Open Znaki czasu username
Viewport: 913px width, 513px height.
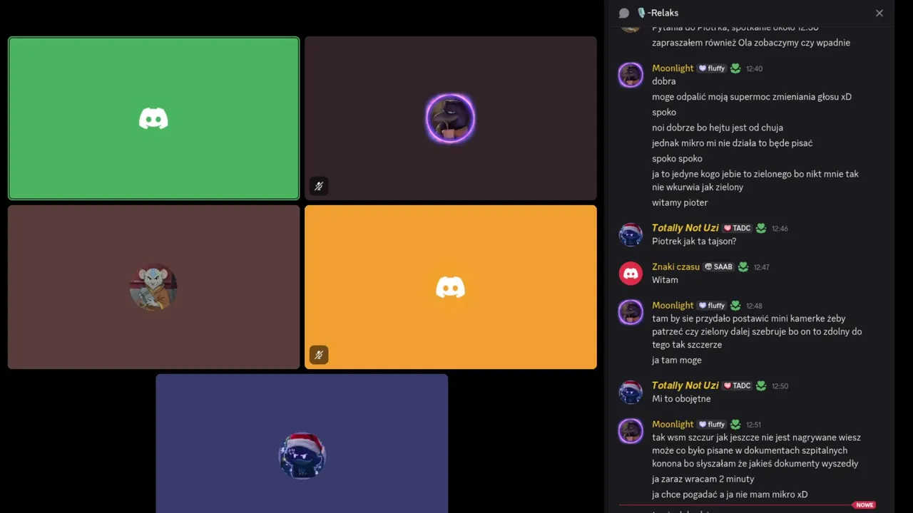click(x=675, y=266)
